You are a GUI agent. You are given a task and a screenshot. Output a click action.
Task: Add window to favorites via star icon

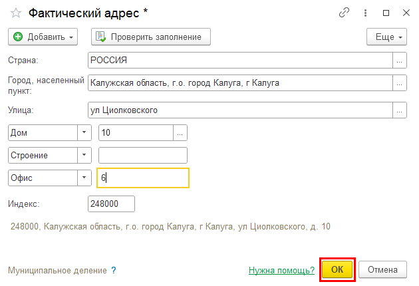(x=16, y=13)
